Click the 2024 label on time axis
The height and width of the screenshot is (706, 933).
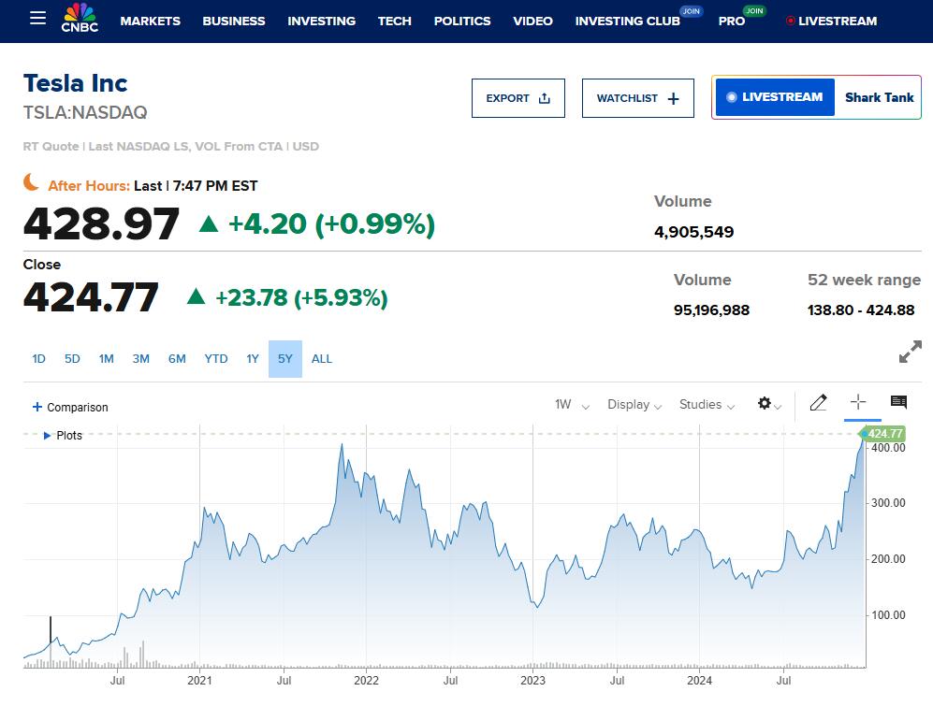pyautogui.click(x=699, y=681)
